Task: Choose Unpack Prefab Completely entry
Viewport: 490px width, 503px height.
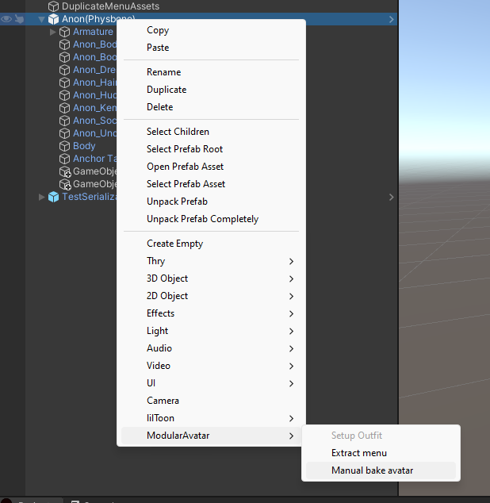Action: (211, 219)
